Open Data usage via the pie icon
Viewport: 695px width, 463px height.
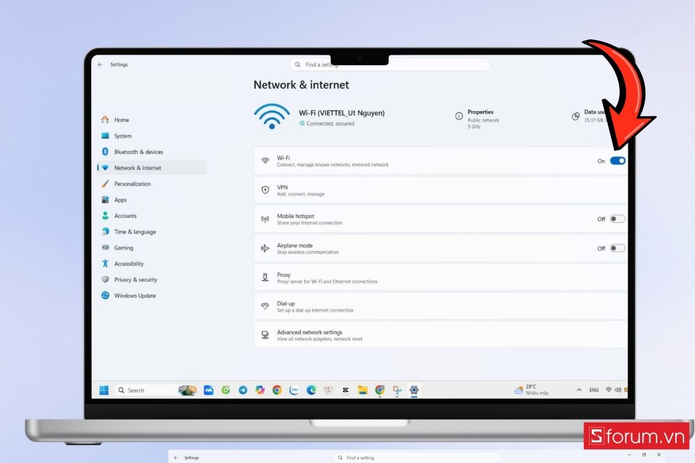point(576,116)
